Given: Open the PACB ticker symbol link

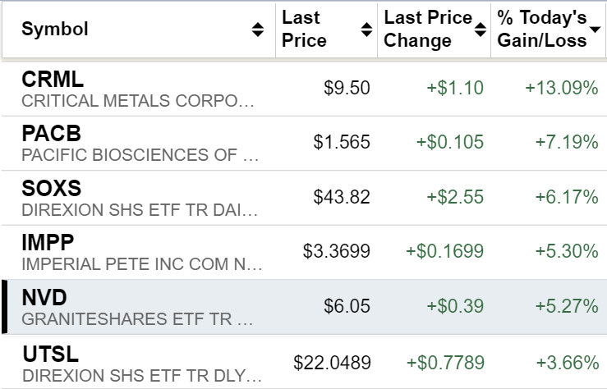Looking at the screenshot, I should click(x=52, y=133).
